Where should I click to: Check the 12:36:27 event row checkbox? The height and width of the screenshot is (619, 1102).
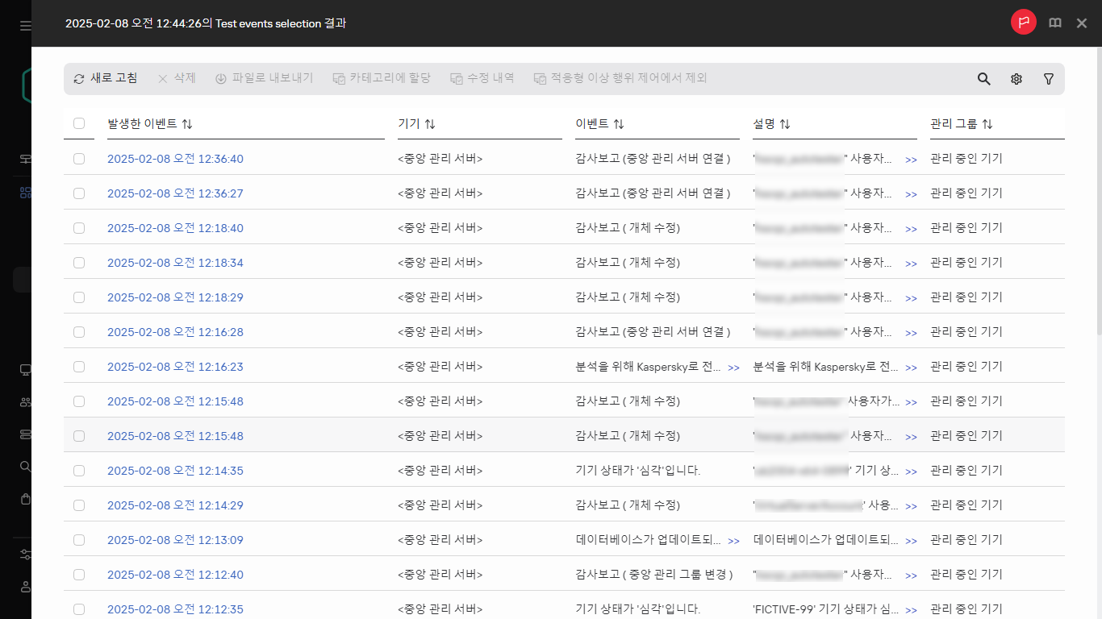click(79, 193)
